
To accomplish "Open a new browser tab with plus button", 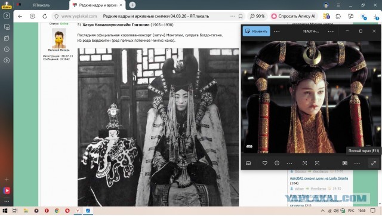I will pyautogui.click(x=133, y=5).
